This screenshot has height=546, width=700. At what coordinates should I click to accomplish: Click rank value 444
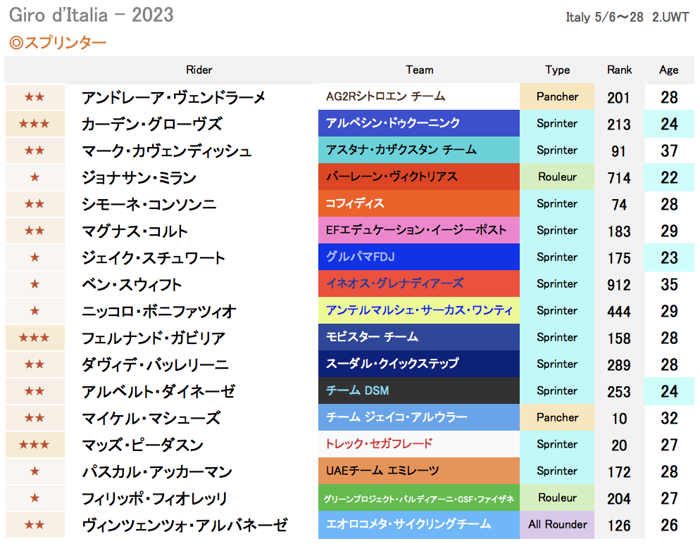[x=619, y=312]
